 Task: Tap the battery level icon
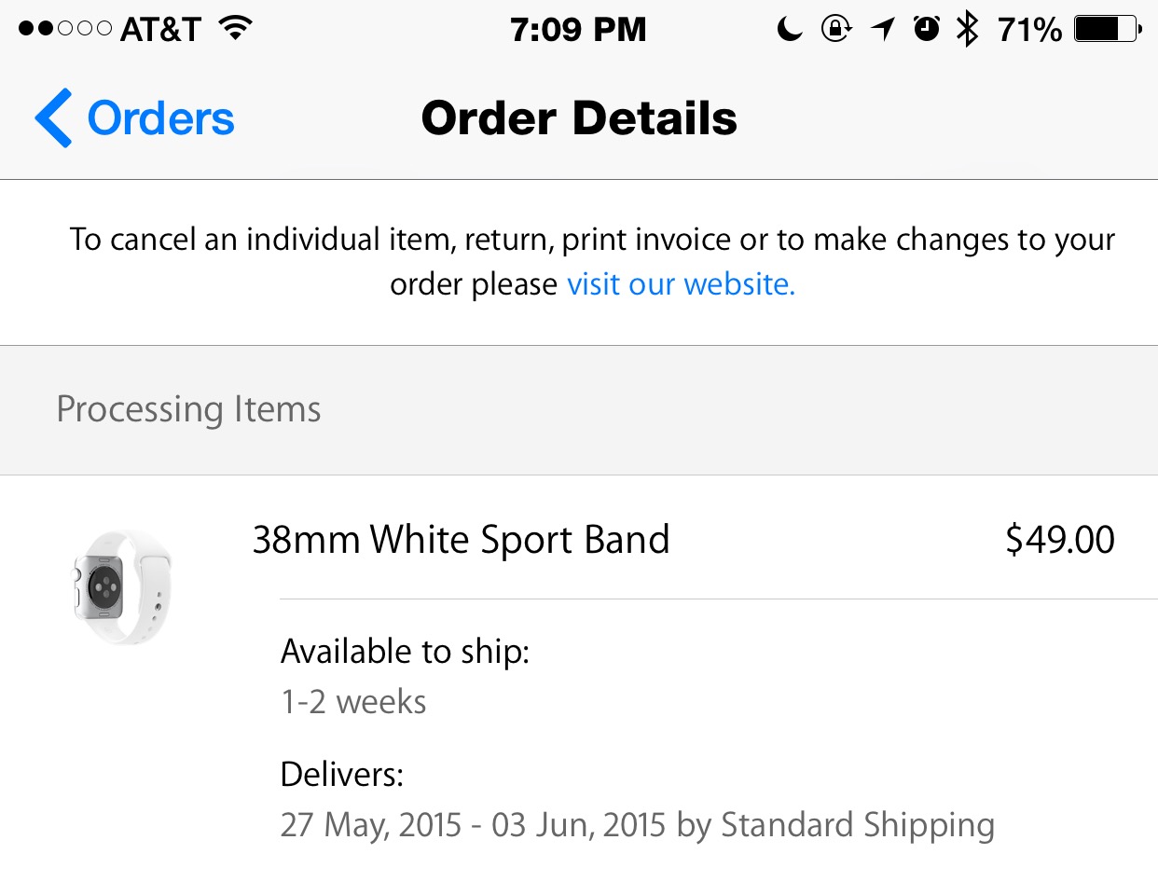pyautogui.click(x=1108, y=30)
